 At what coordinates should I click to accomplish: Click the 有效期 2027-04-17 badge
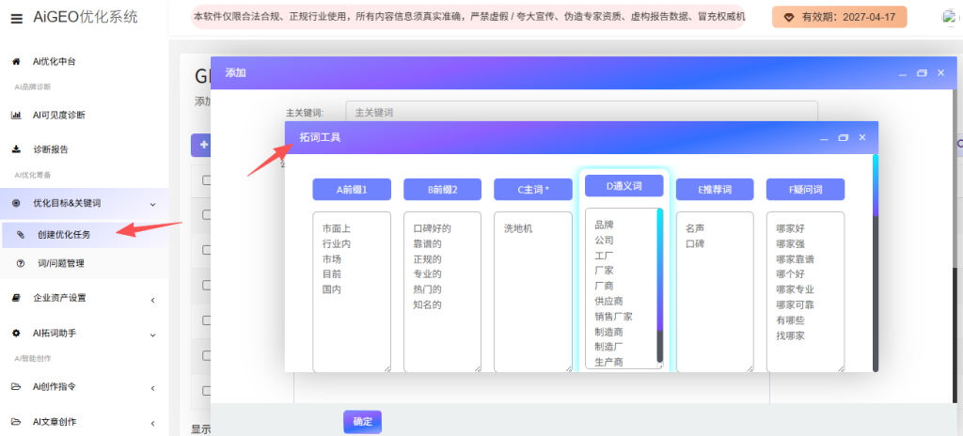click(x=840, y=17)
